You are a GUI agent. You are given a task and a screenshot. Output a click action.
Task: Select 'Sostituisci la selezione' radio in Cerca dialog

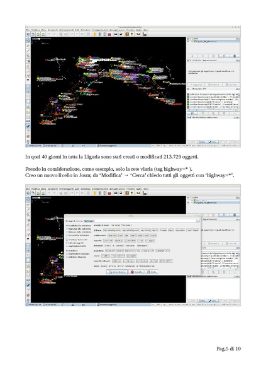point(67,226)
